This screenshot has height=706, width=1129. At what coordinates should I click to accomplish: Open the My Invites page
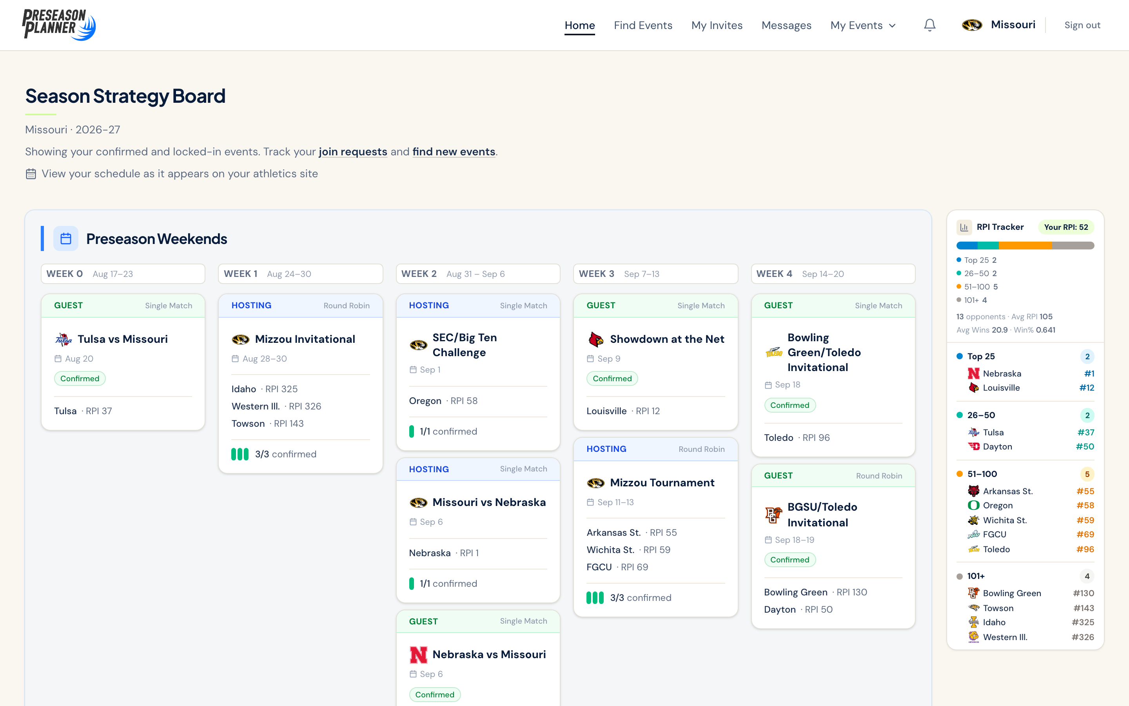tap(717, 25)
